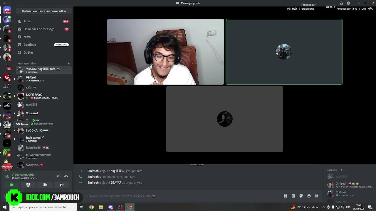Viewport: 376px width, 211px height.
Task: Start an activity from the call panel
Action: coord(45,185)
